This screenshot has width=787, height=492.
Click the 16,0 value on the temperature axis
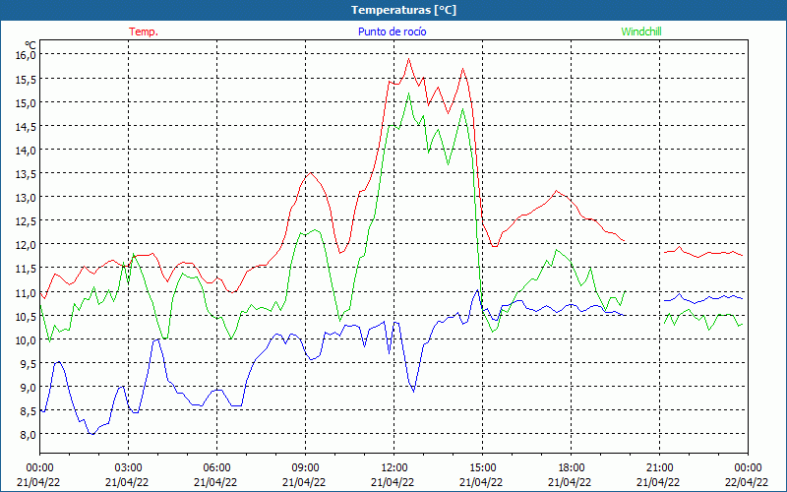coord(26,55)
